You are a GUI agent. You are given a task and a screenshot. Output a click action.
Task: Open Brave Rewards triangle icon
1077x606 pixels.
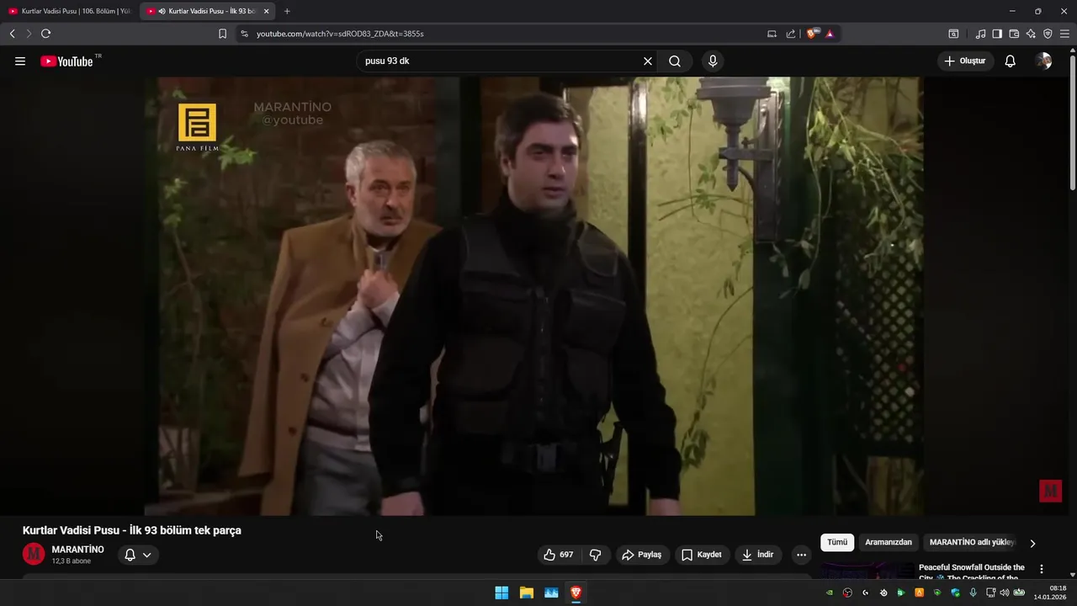coord(830,34)
